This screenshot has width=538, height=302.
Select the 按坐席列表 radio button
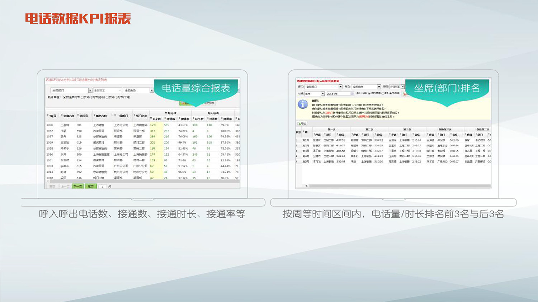65,97
